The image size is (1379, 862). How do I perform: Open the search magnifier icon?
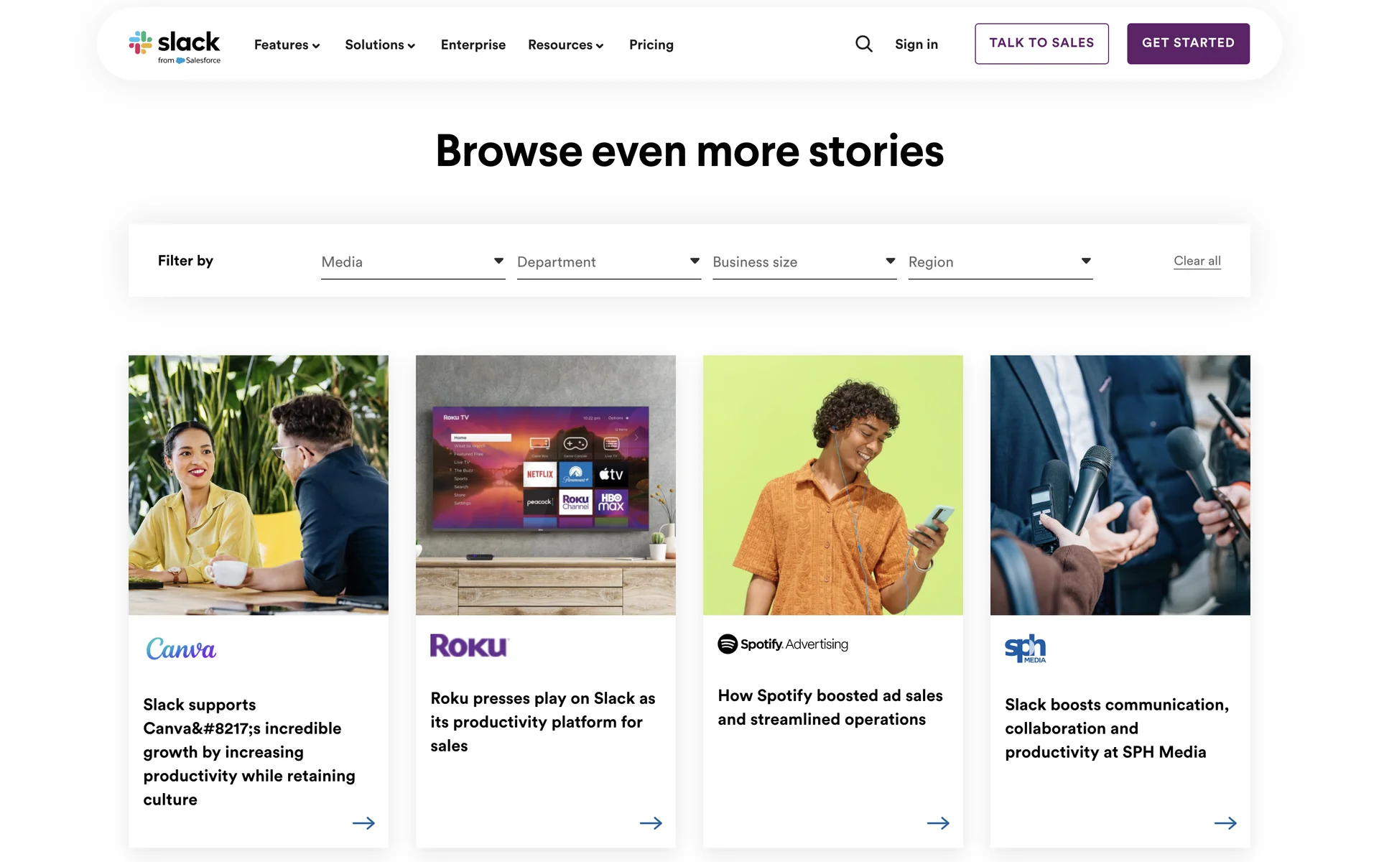coord(864,44)
